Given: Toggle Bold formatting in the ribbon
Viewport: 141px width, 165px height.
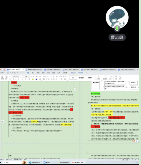Looking at the screenshot, I should point(14,79).
